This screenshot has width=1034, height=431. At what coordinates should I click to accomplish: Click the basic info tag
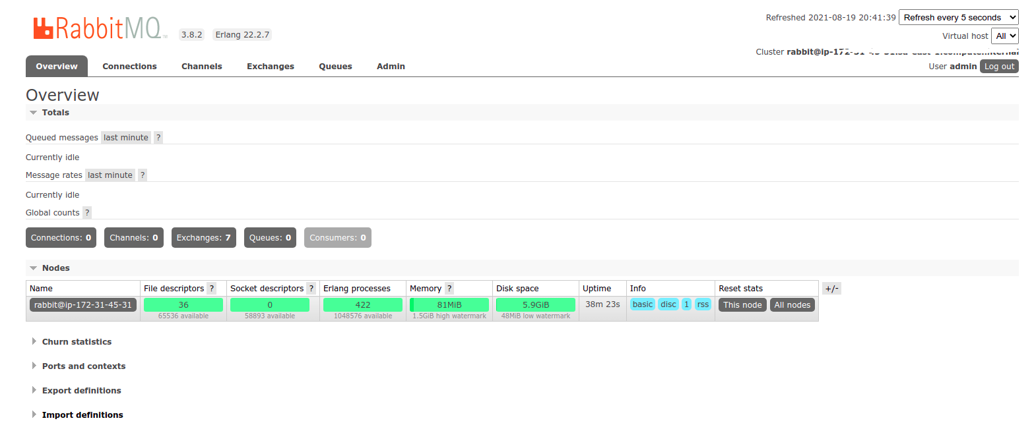(643, 304)
